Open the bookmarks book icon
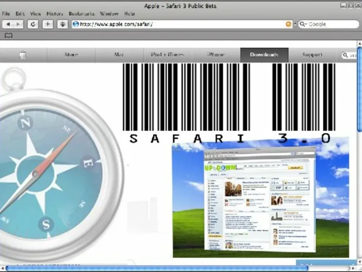 coord(9,35)
